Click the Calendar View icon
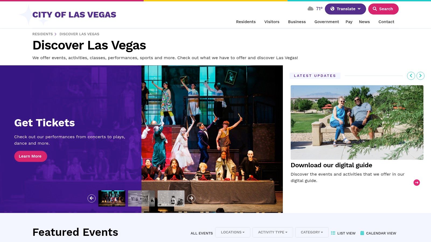431x242 pixels. click(x=362, y=233)
